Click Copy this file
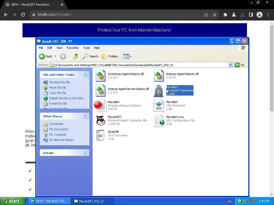The width and height of the screenshot is (274, 205). coord(58,93)
